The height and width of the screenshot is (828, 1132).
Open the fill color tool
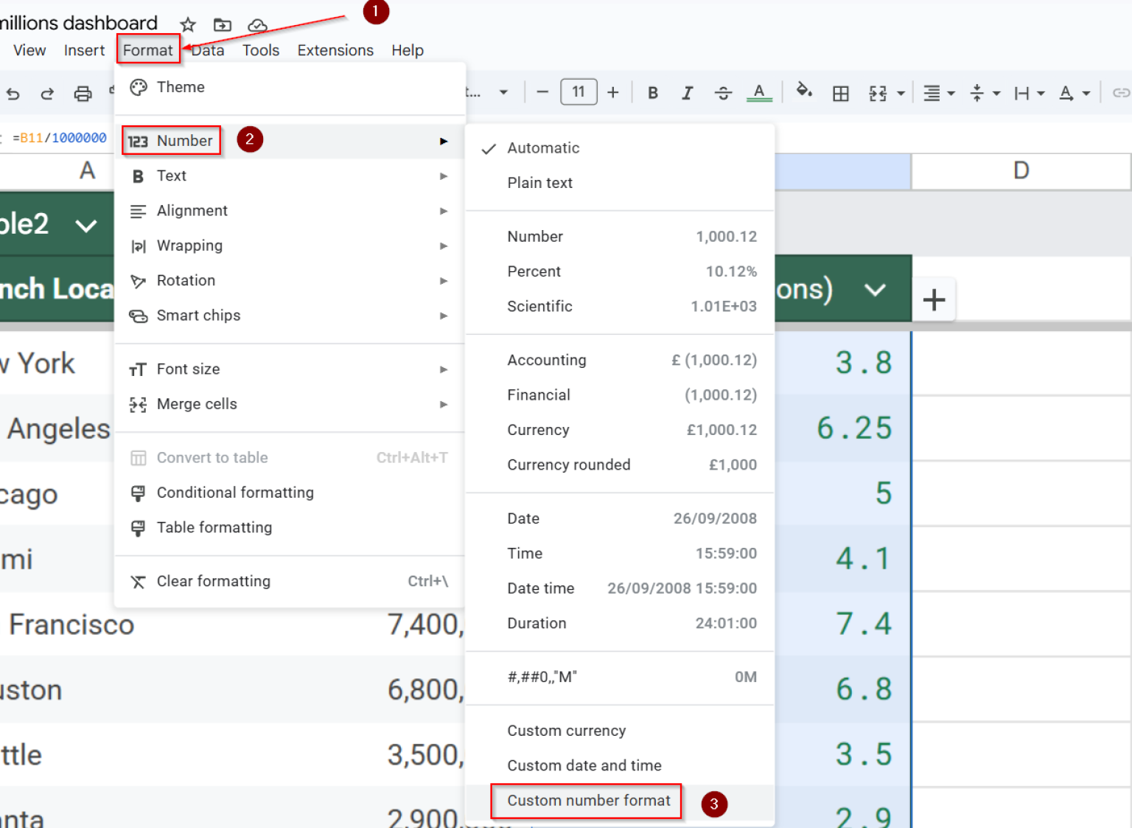click(805, 92)
